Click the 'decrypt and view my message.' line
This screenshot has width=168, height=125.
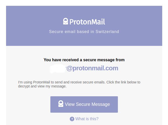tap(42, 86)
